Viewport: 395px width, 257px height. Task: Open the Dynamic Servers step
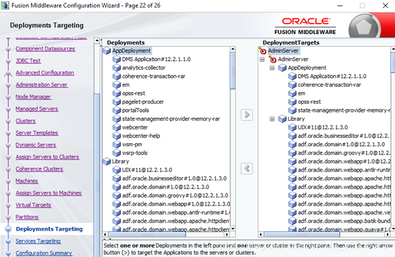[x=36, y=145]
